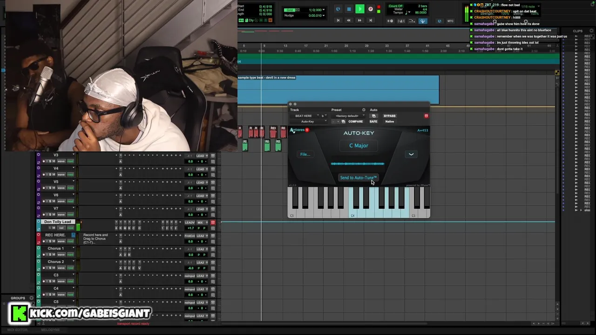The image size is (596, 335).
Task: Toggle the plug-in BYPASS button
Action: pos(390,116)
